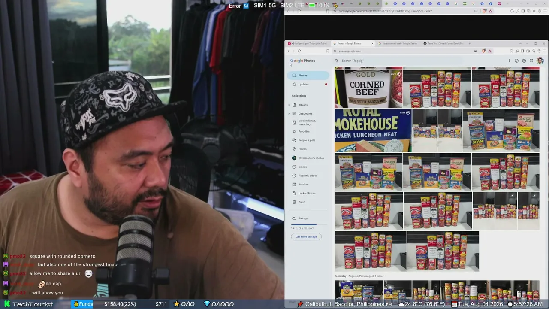Click the plus Create icon in Google Photos
Image resolution: width=549 pixels, height=309 pixels.
509,61
